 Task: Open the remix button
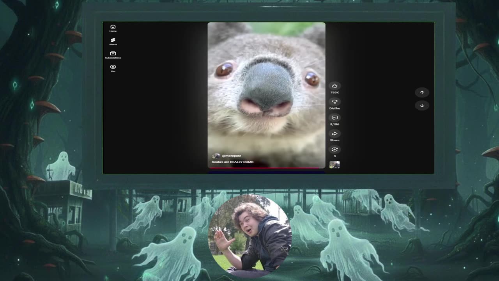pos(334,149)
